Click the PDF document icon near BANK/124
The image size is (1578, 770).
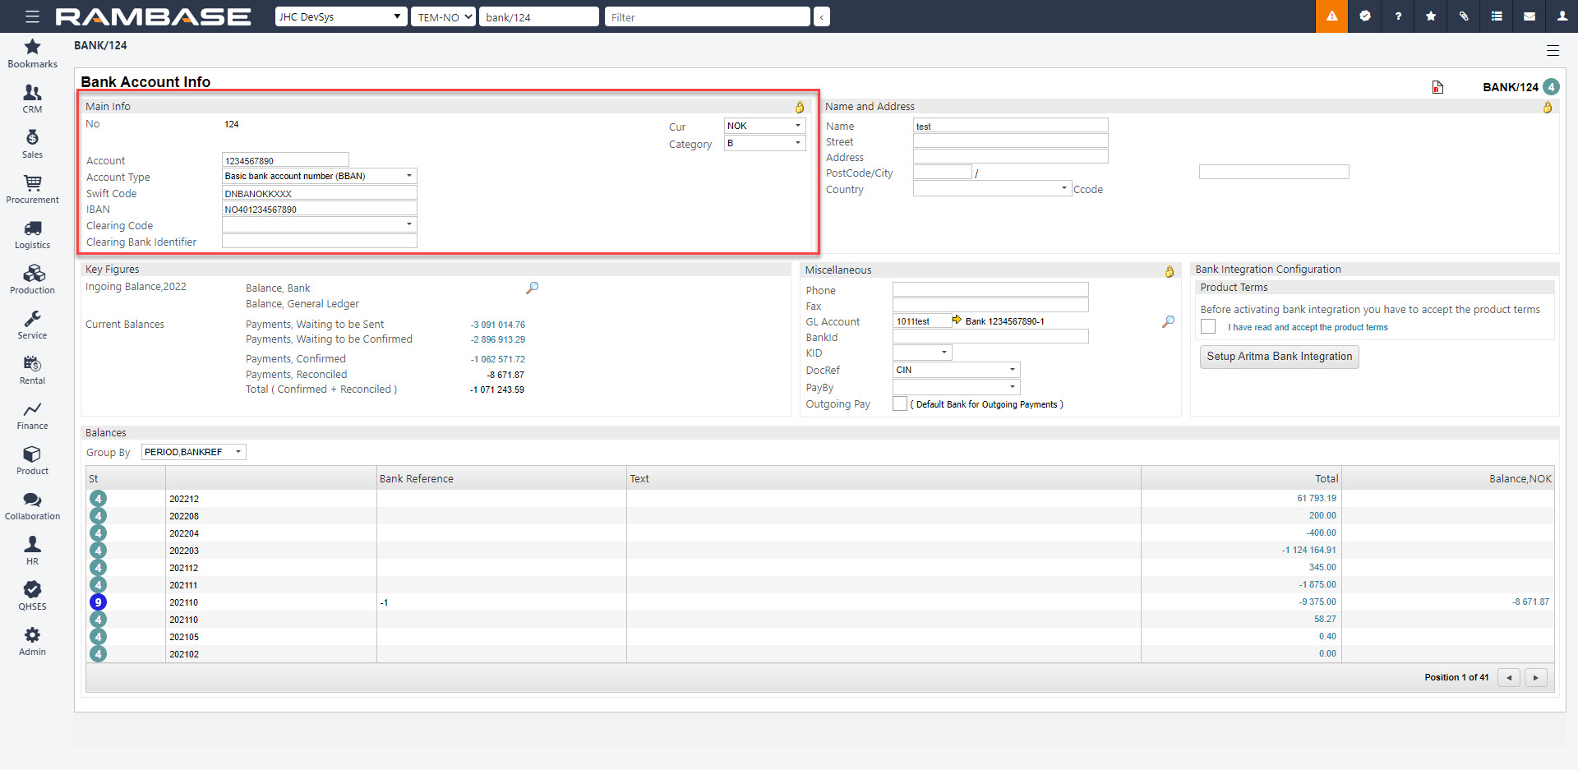(1437, 87)
